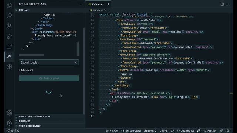This screenshot has height=133, width=237.
Task: Click the Split Editor icon
Action: [x=222, y=4]
